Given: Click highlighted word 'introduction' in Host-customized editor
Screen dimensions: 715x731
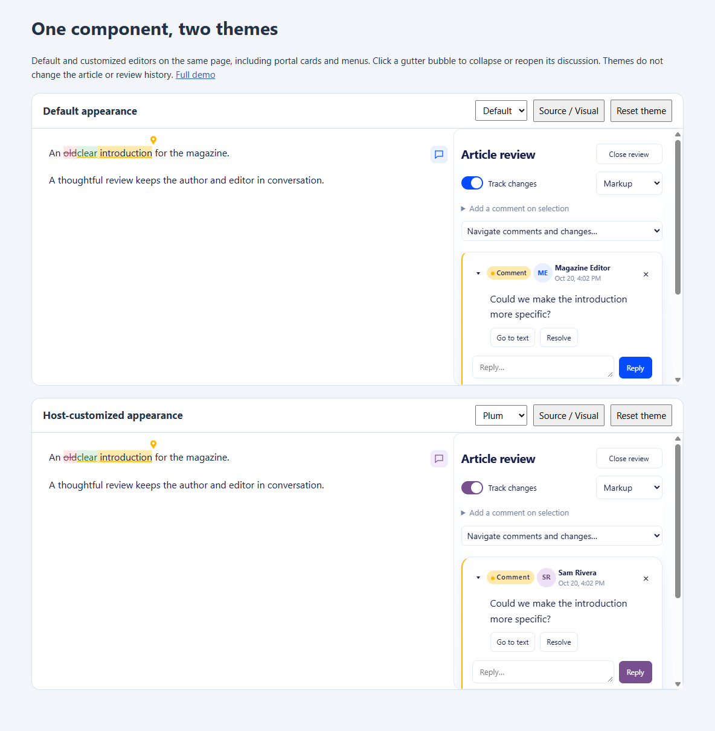Looking at the screenshot, I should pos(126,458).
